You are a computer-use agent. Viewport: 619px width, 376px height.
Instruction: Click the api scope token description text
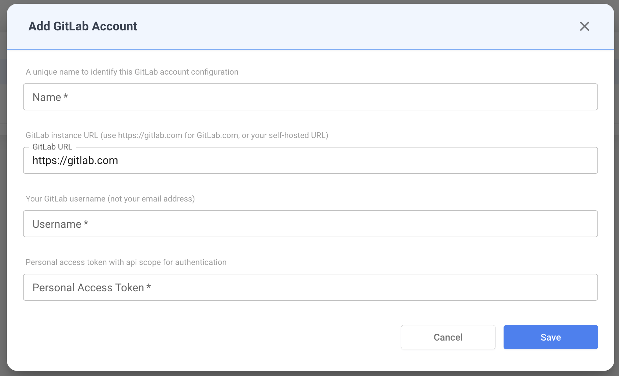click(126, 262)
